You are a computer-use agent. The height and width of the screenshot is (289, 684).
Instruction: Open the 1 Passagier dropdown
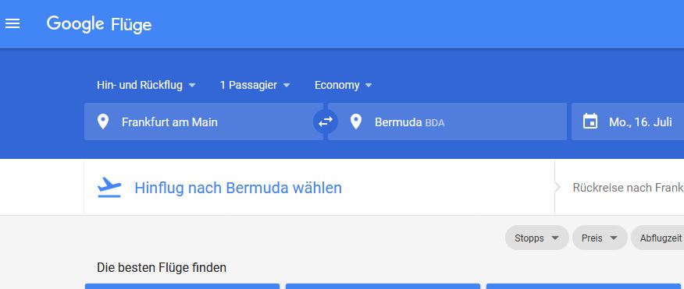[x=255, y=86]
